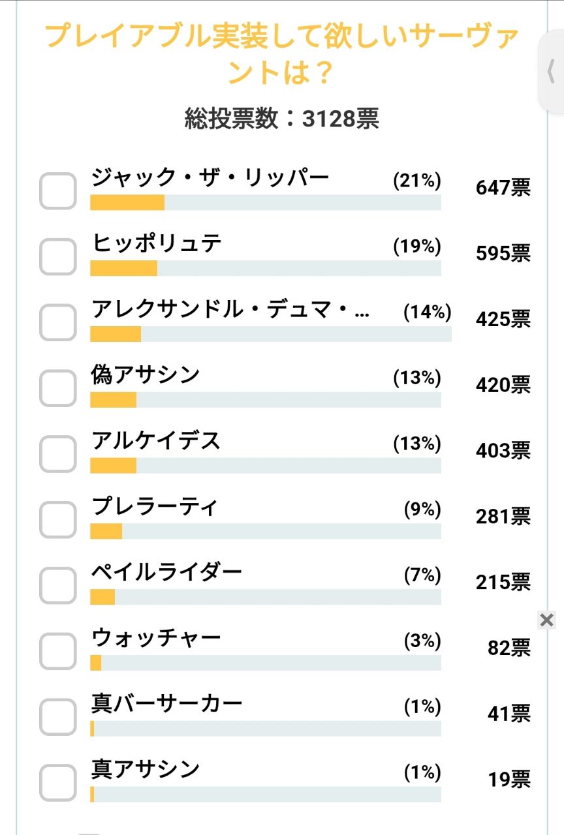Click the アルケイデス option label
The width and height of the screenshot is (564, 835).
(156, 441)
